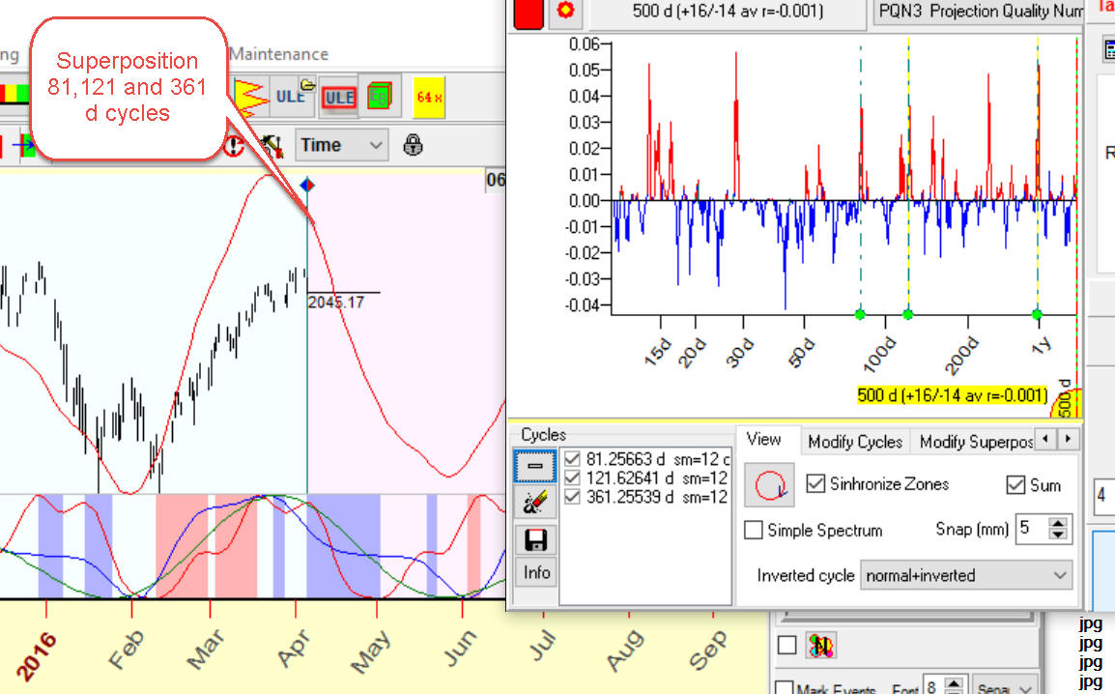1115x694 pixels.
Task: Click the red circle view icon
Action: coord(769,485)
